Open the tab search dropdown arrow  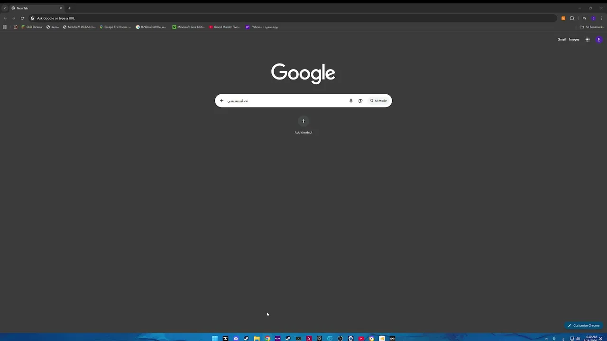[5, 8]
